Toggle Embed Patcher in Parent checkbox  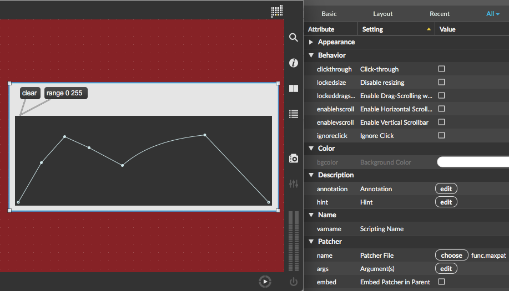(442, 282)
